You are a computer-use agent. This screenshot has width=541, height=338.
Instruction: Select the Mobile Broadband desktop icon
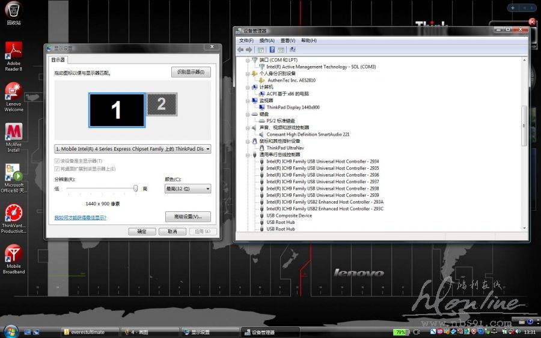coord(13,255)
